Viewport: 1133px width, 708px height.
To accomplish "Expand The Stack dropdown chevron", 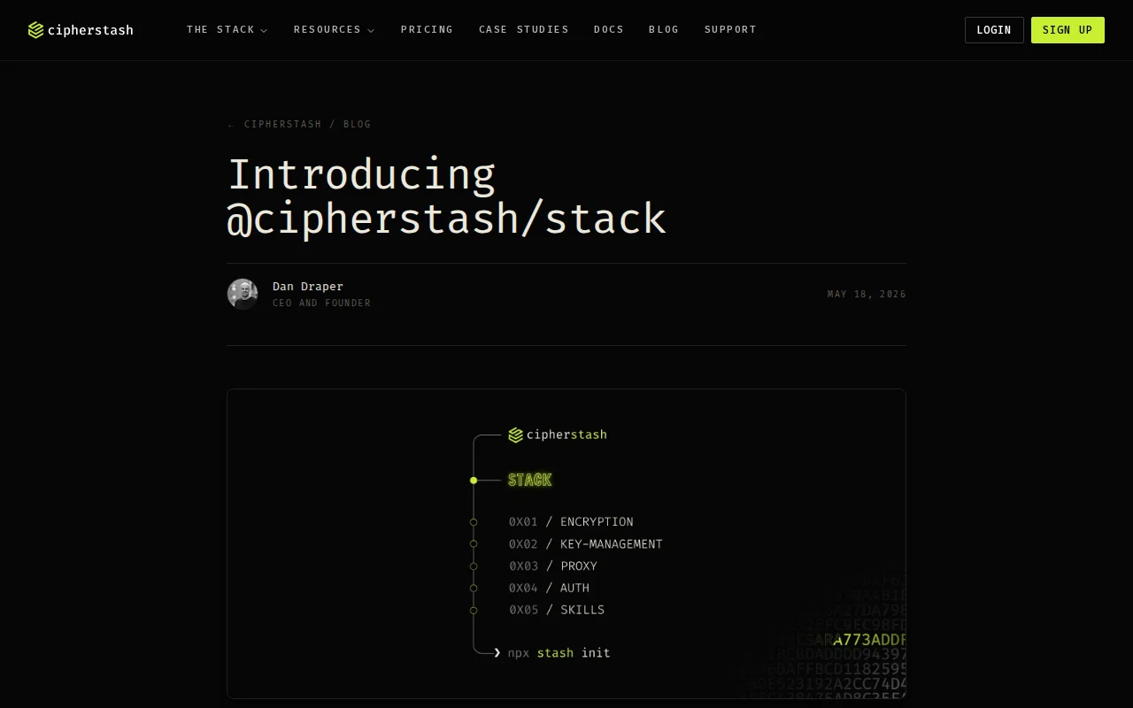I will coord(264,30).
